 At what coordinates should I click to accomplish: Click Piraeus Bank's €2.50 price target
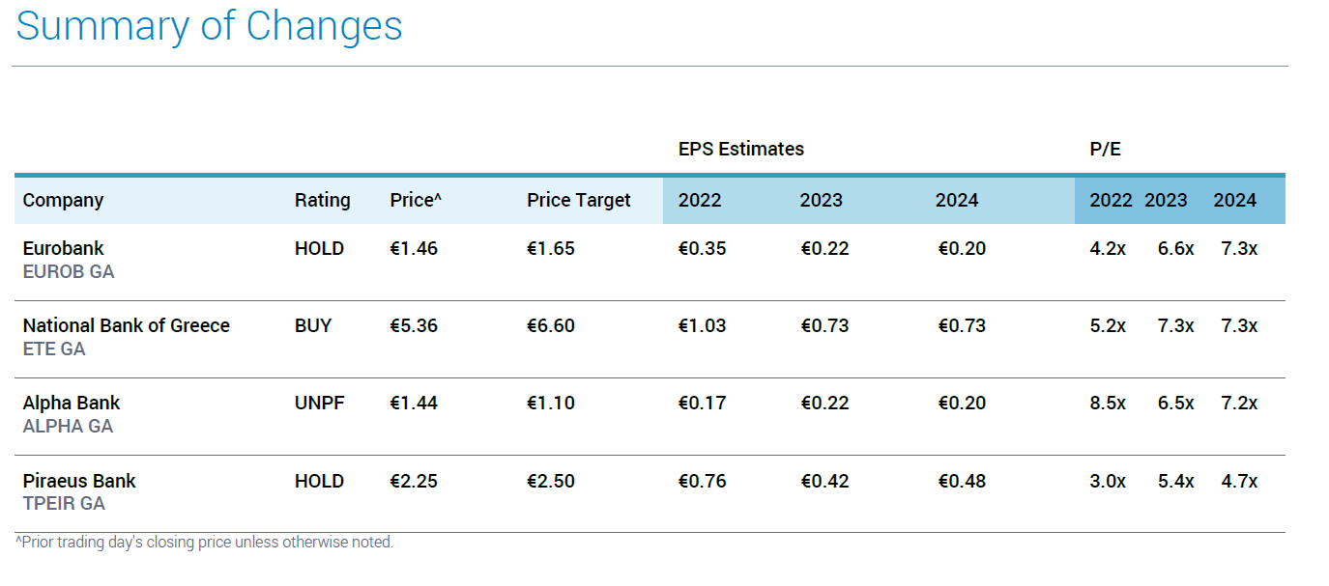click(x=550, y=481)
